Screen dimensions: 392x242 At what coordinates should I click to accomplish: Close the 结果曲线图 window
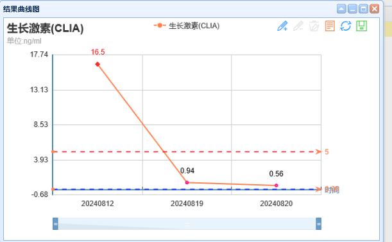pyautogui.click(x=375, y=9)
